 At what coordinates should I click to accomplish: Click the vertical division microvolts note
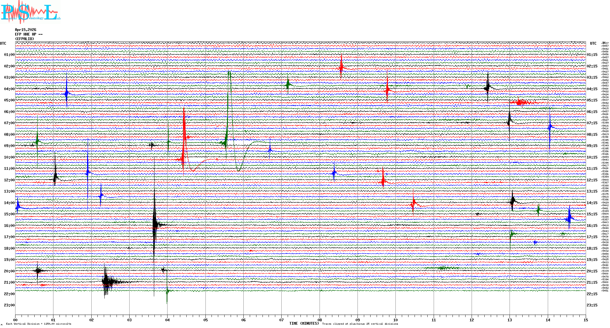click(39, 324)
